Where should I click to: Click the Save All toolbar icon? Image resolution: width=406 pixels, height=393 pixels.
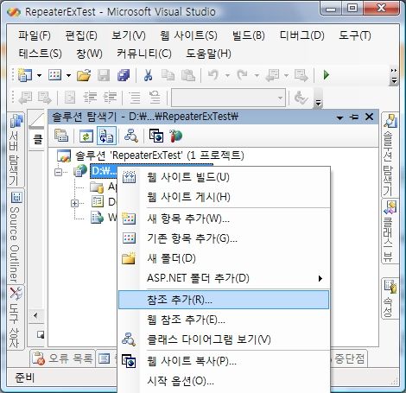(124, 75)
